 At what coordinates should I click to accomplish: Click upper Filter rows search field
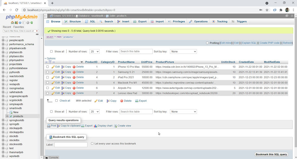point(136,51)
